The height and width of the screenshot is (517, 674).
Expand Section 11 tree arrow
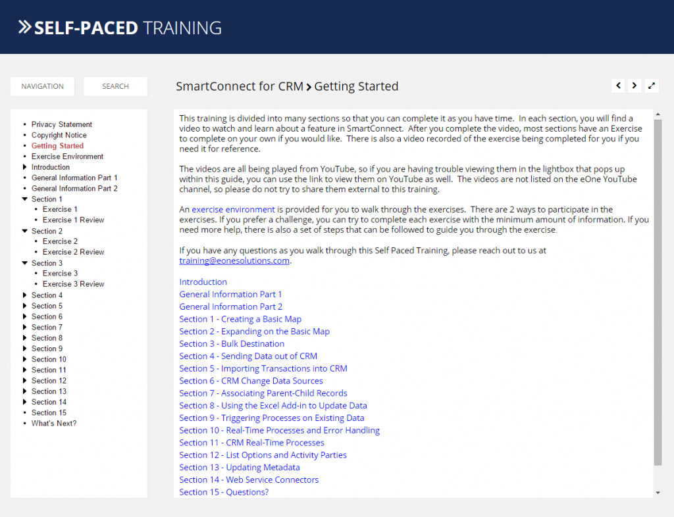pyautogui.click(x=24, y=370)
